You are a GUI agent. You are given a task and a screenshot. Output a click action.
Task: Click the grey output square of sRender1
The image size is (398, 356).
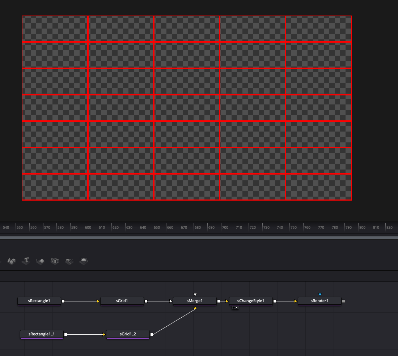(x=343, y=301)
